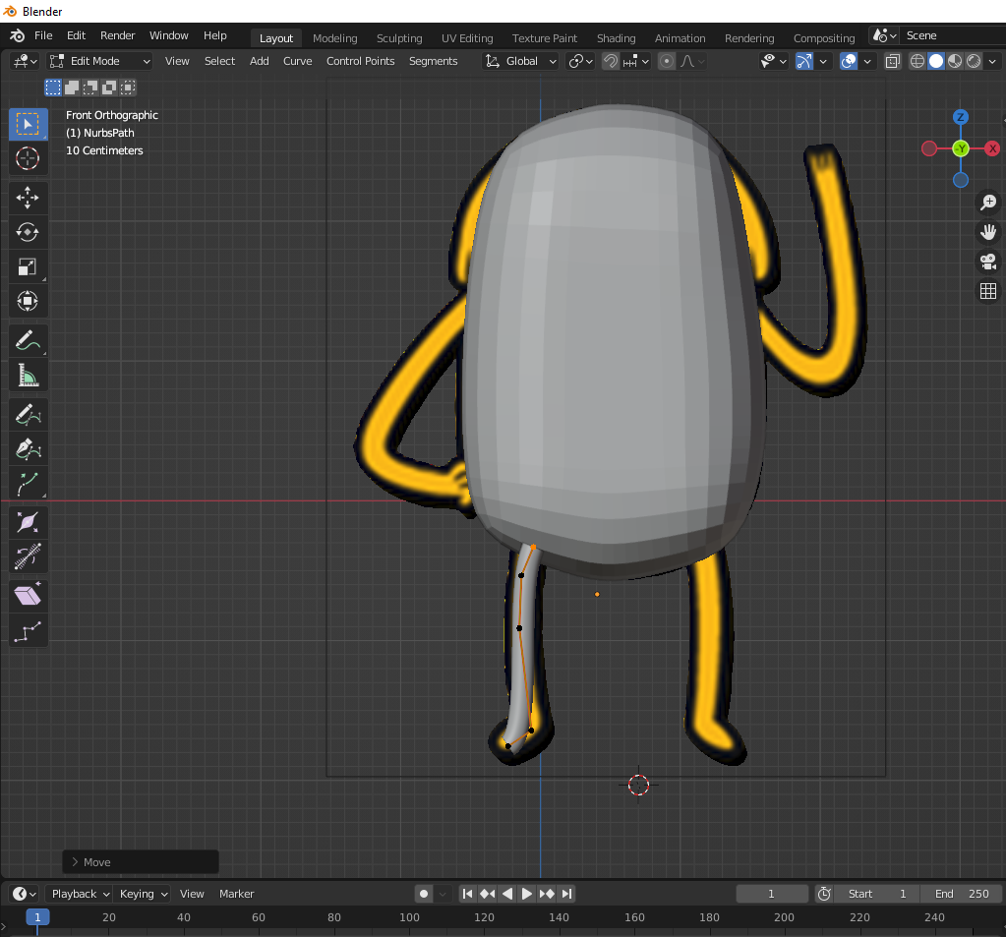Jump to the first frame
Image resolution: width=1006 pixels, height=937 pixels.
(x=468, y=894)
